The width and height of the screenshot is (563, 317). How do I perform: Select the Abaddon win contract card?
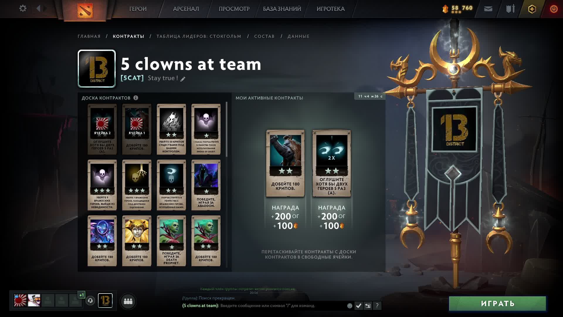(206, 185)
